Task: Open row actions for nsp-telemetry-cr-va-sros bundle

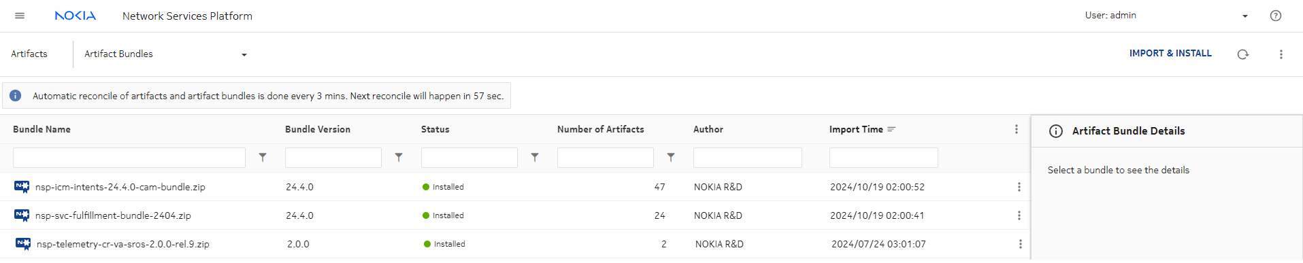Action: click(x=1021, y=244)
